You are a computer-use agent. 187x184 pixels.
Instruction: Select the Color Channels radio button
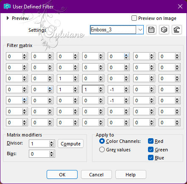point(102,141)
